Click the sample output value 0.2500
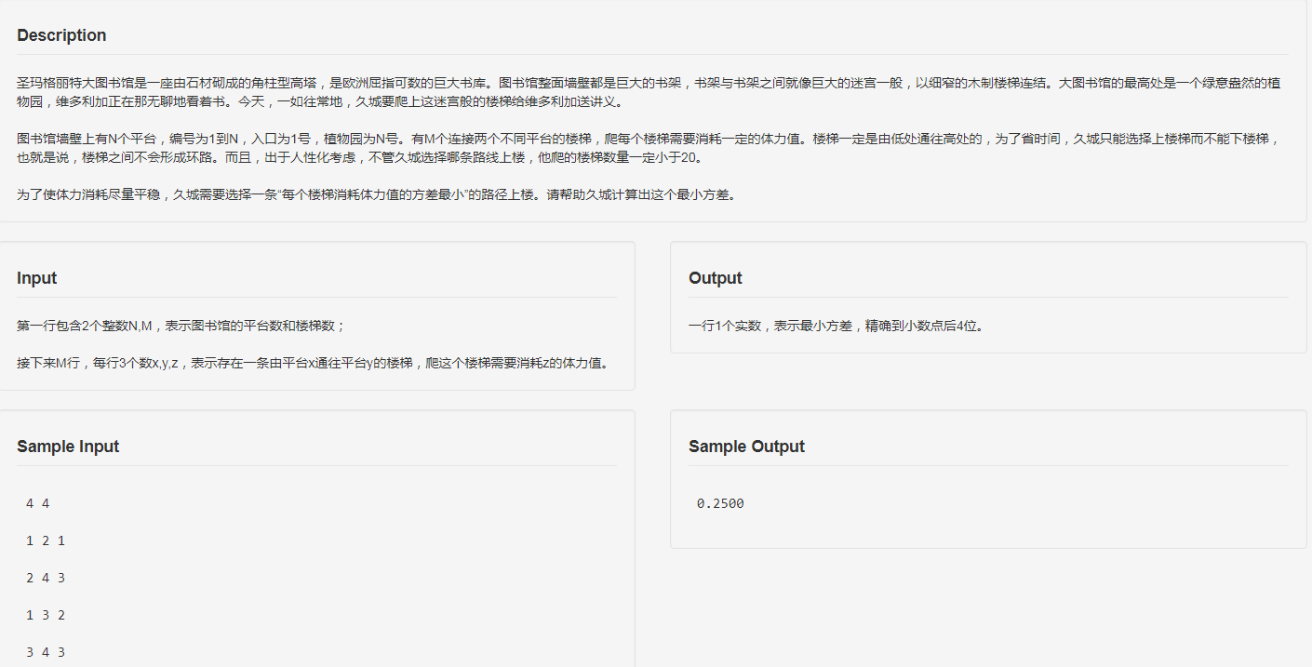1312x667 pixels. pos(720,503)
